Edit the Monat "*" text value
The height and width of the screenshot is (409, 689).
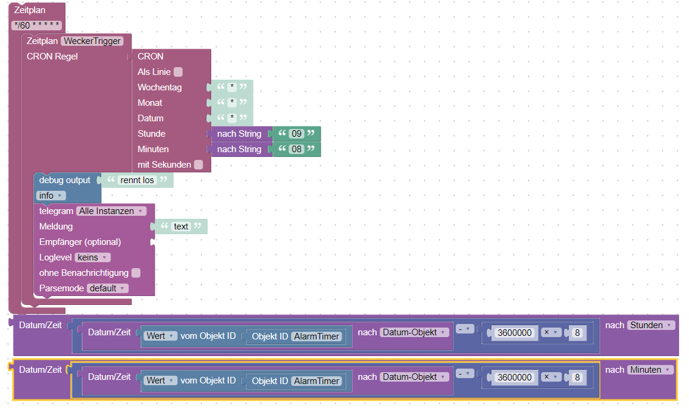coord(232,102)
